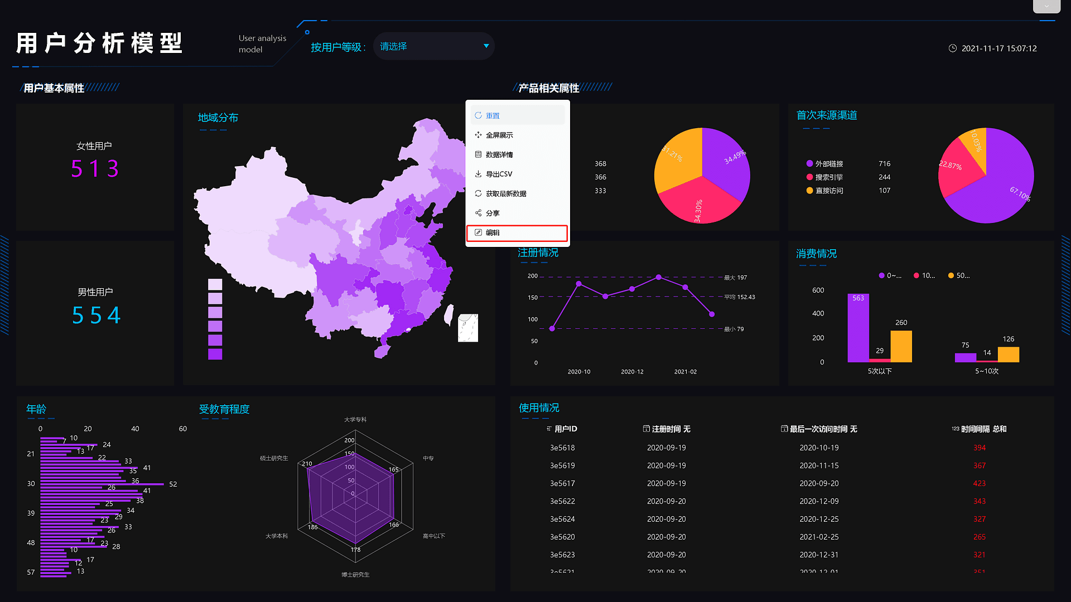Click the database icon for 数据详情
The image size is (1071, 602).
(478, 154)
